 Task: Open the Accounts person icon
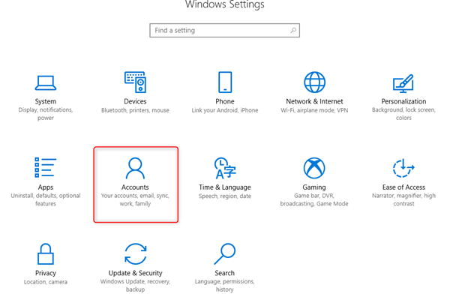(135, 168)
